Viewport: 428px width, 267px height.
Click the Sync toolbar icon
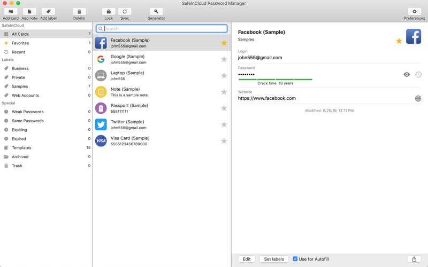pyautogui.click(x=125, y=11)
